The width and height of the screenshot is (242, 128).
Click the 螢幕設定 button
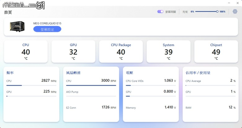[47, 29]
